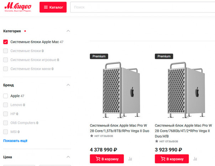Click Premium badge on first product

click(99, 56)
